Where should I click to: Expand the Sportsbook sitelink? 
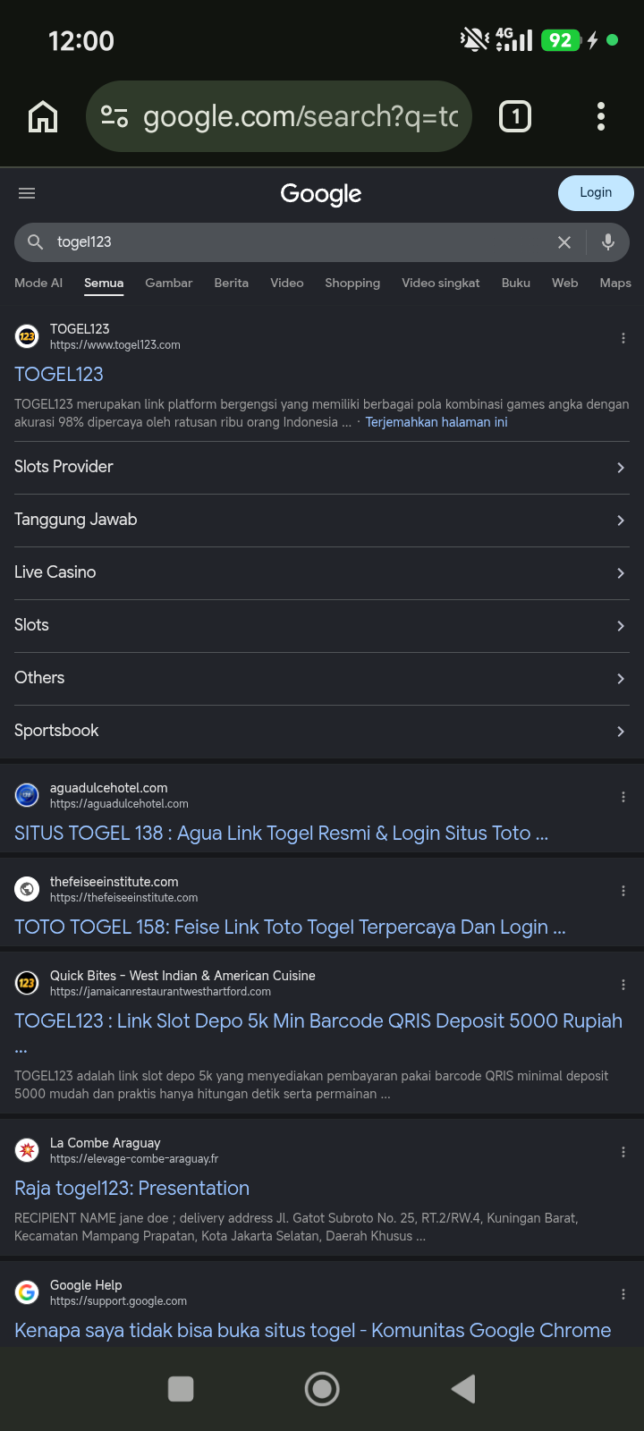click(x=322, y=732)
